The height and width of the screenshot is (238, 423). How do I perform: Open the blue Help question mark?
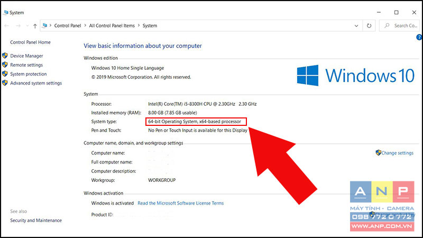pos(419,37)
